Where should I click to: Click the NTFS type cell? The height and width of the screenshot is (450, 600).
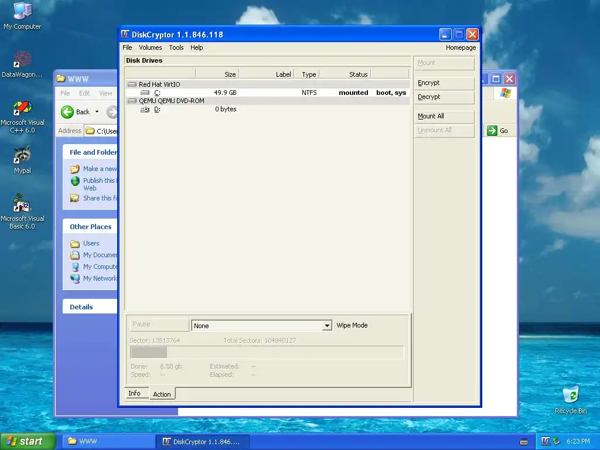[309, 93]
